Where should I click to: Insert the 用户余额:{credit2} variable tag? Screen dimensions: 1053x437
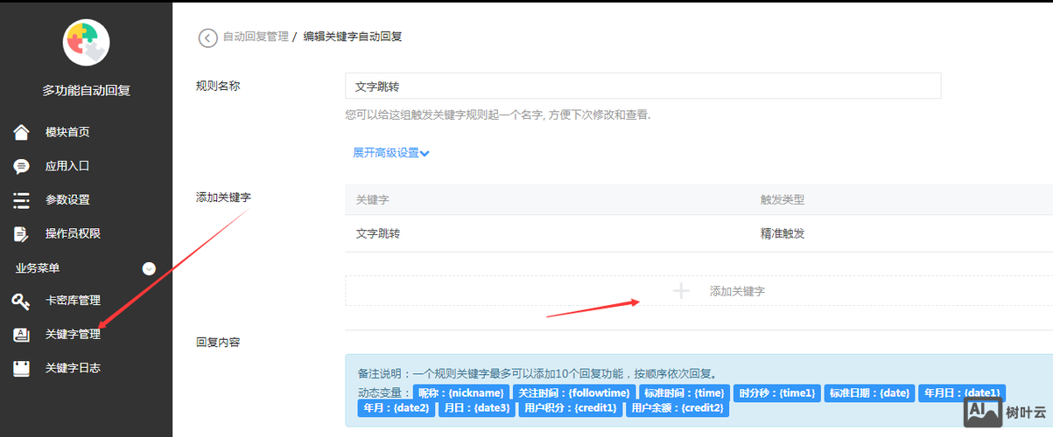pyautogui.click(x=677, y=408)
